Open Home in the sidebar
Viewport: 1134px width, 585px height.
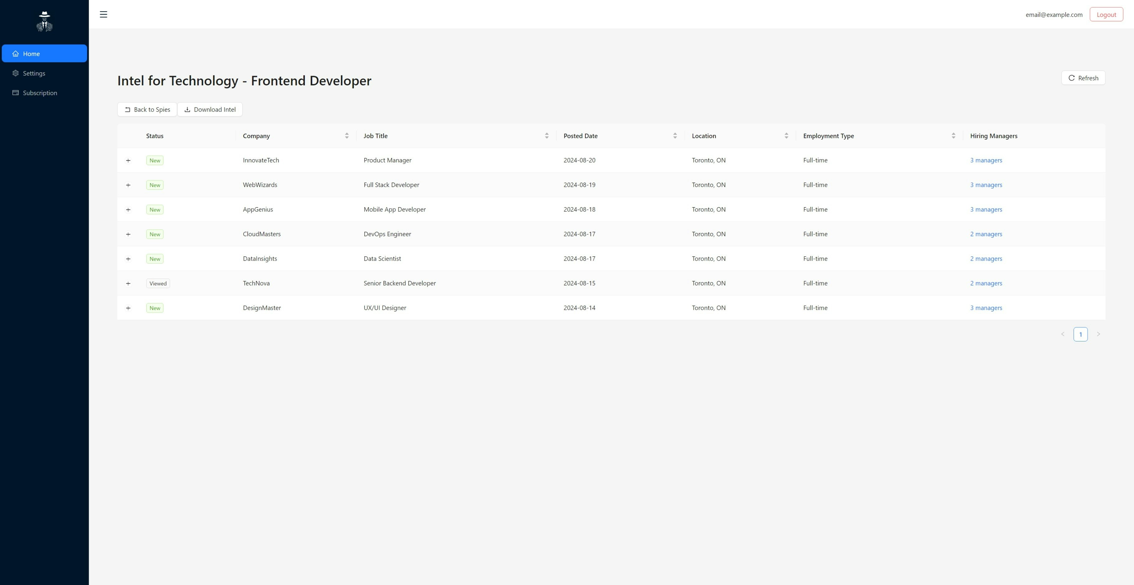point(45,53)
